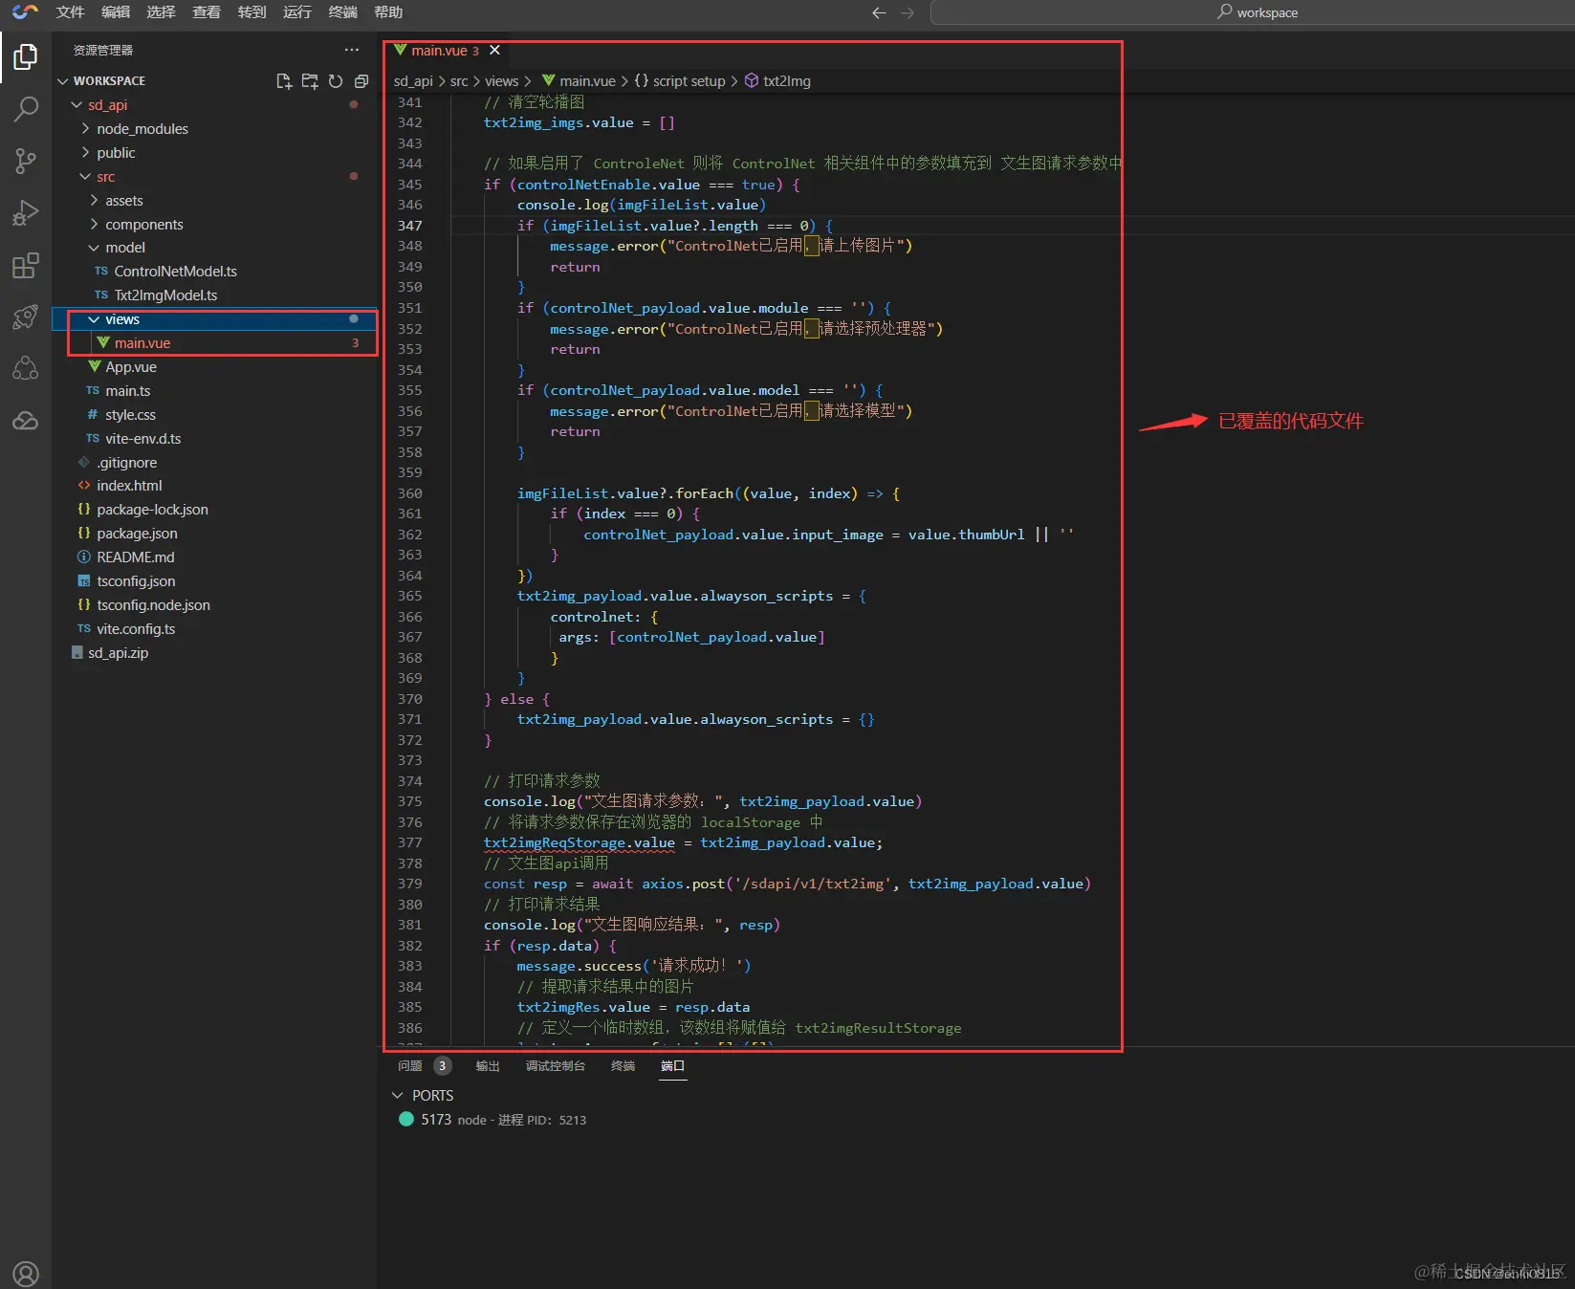Open package.json file
The width and height of the screenshot is (1575, 1289).
tap(137, 534)
